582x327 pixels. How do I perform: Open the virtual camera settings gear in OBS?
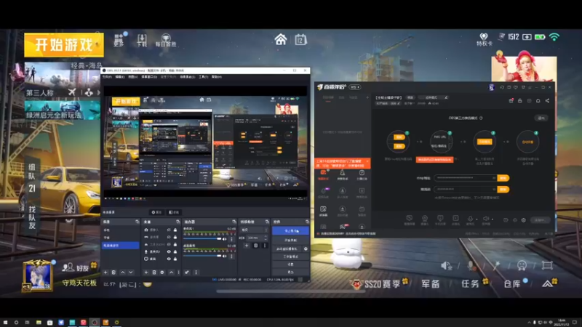(x=306, y=249)
